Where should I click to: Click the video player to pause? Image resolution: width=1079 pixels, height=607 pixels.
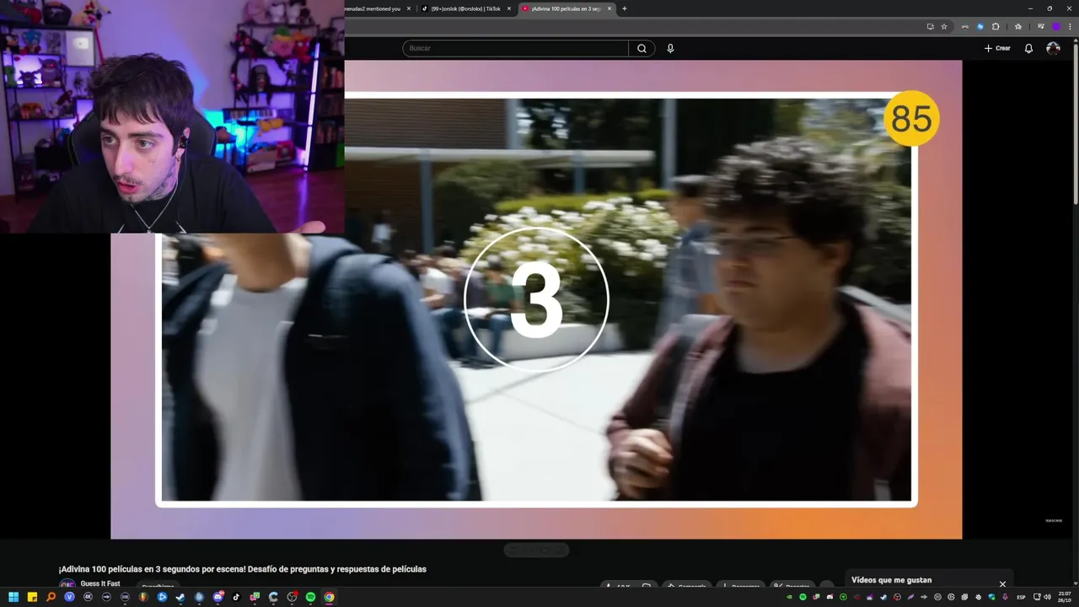coord(536,299)
